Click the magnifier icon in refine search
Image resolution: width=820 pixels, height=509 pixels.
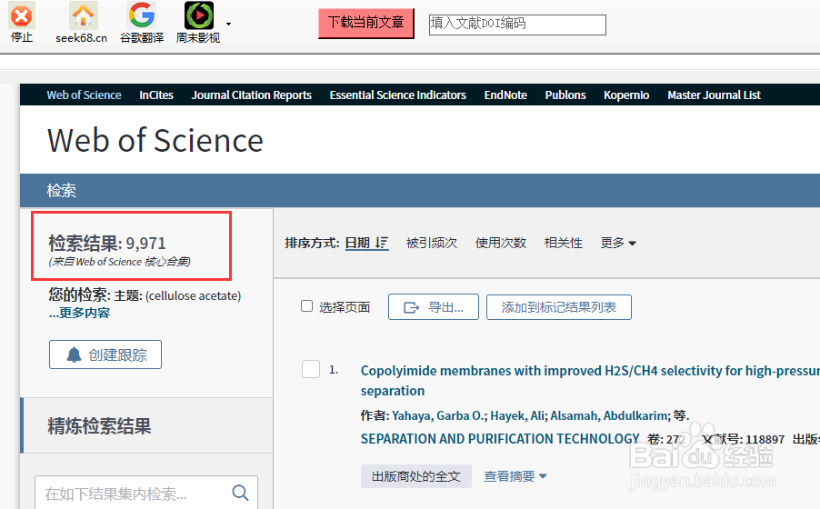tap(240, 493)
